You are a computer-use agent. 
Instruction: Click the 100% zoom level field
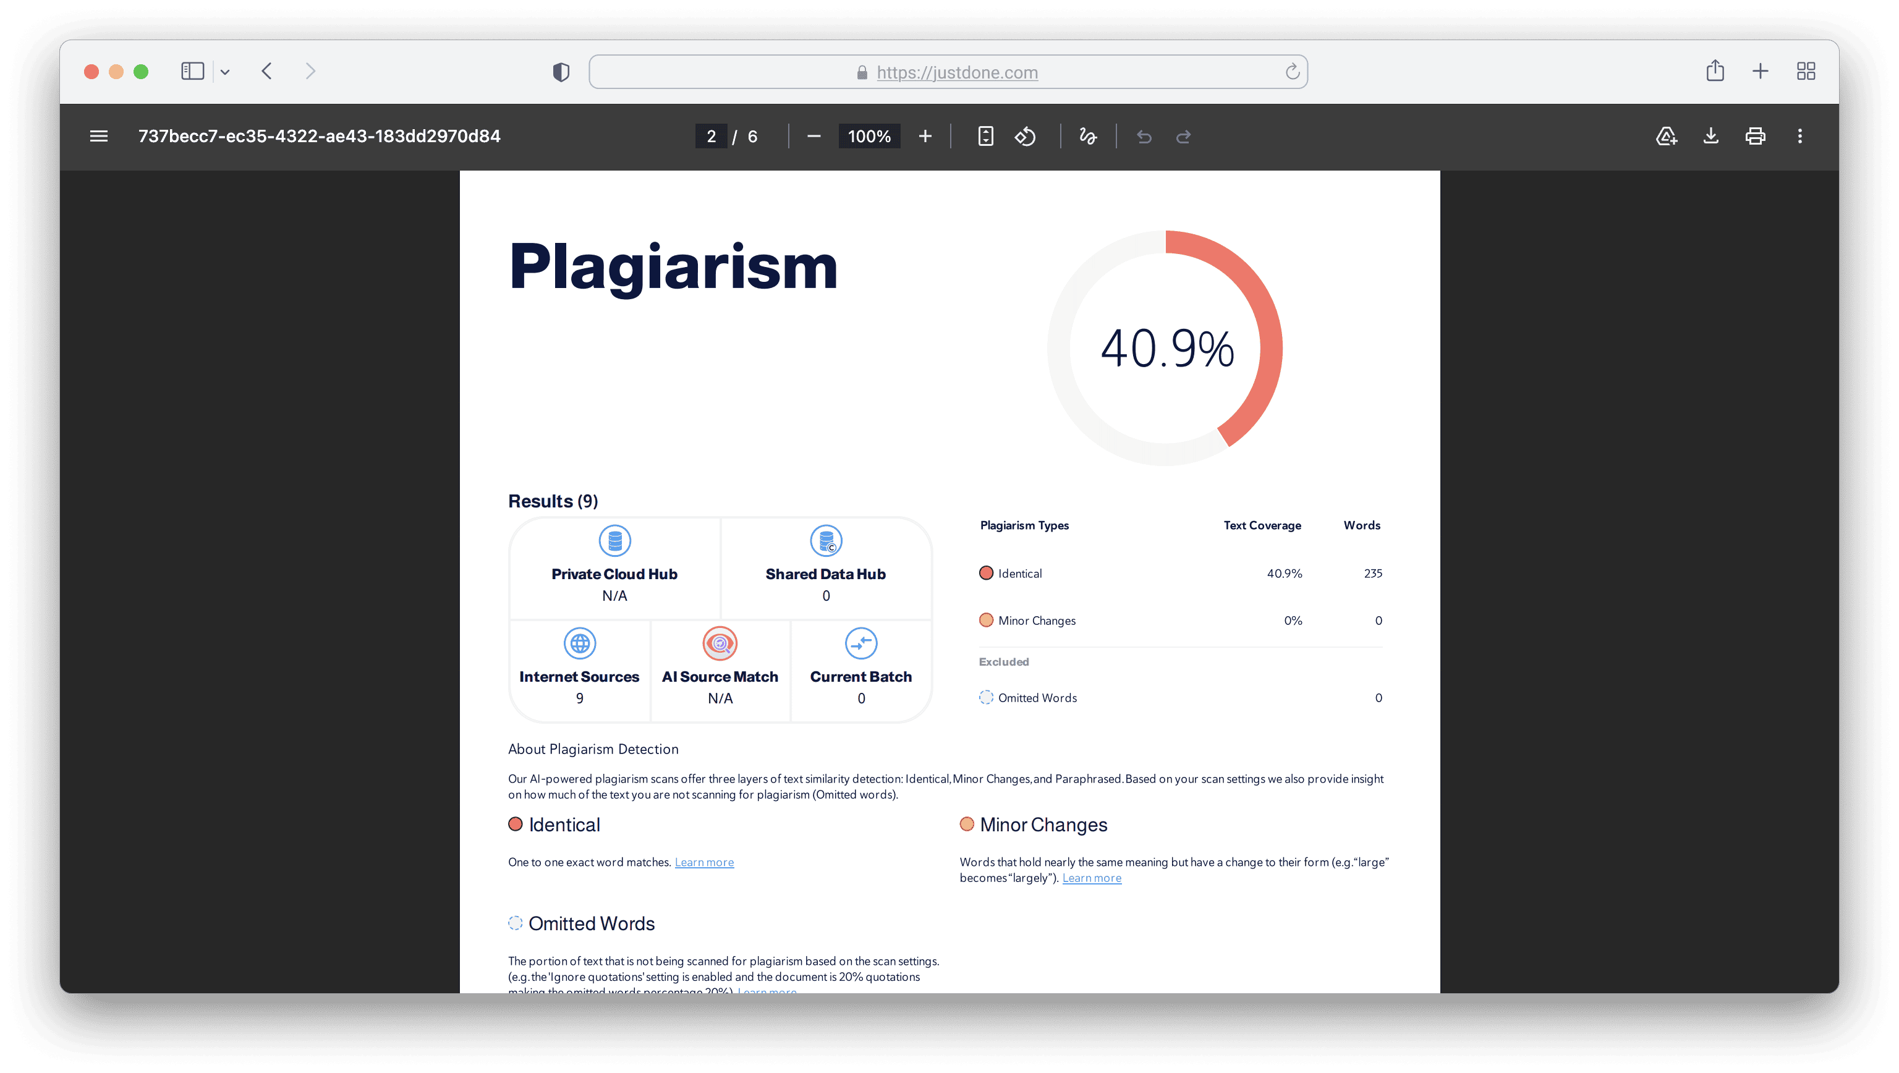pos(869,137)
